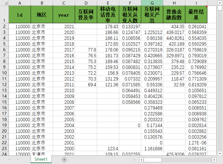Select column A header
223x164 pixels.
pos(20,3)
